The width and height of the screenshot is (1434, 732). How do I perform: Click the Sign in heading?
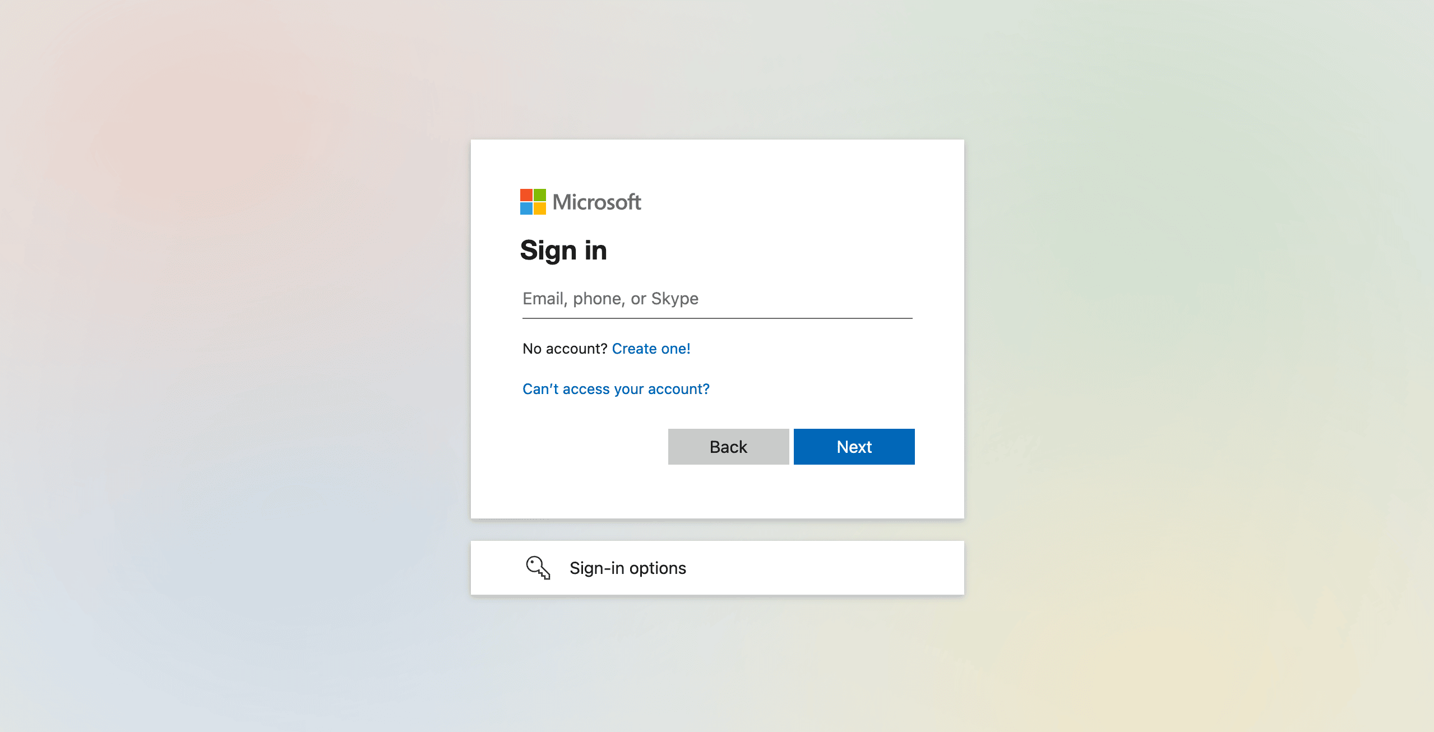point(563,250)
